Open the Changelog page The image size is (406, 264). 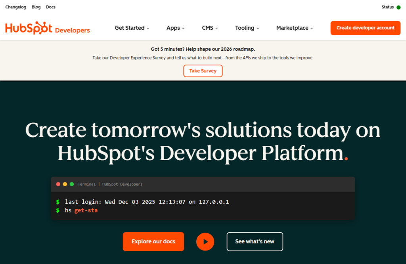pyautogui.click(x=15, y=7)
